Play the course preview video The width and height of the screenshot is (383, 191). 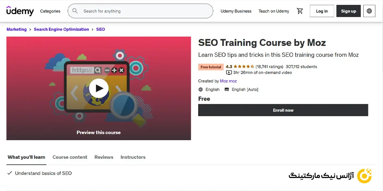[x=99, y=88]
